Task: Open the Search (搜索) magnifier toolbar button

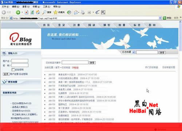Action: point(47,12)
